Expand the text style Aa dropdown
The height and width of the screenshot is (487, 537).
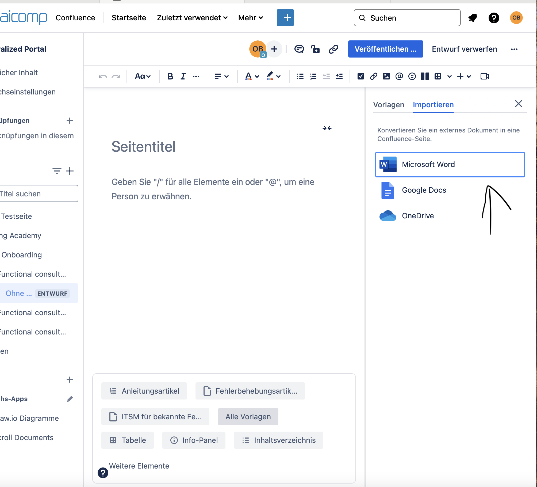point(143,77)
